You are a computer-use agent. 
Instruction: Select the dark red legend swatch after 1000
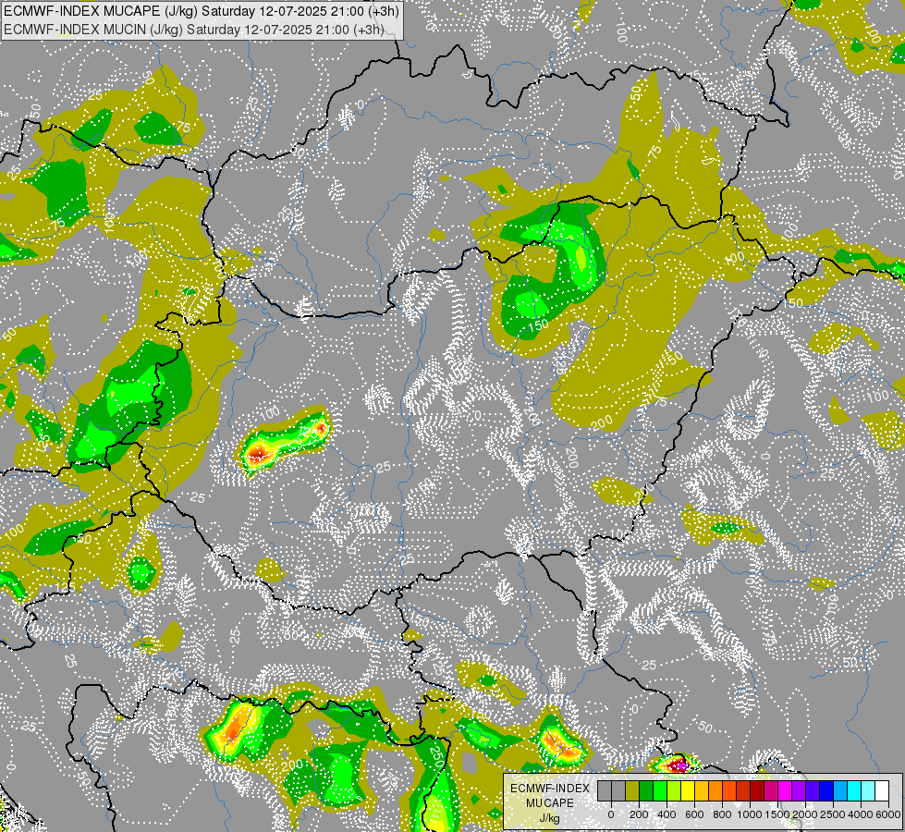pos(758,791)
